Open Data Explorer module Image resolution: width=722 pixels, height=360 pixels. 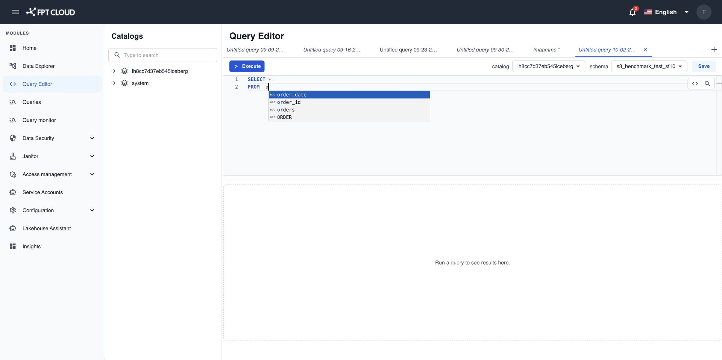[x=53, y=66]
